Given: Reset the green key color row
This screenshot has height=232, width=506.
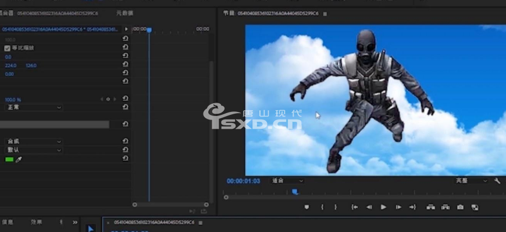Looking at the screenshot, I should 125,158.
